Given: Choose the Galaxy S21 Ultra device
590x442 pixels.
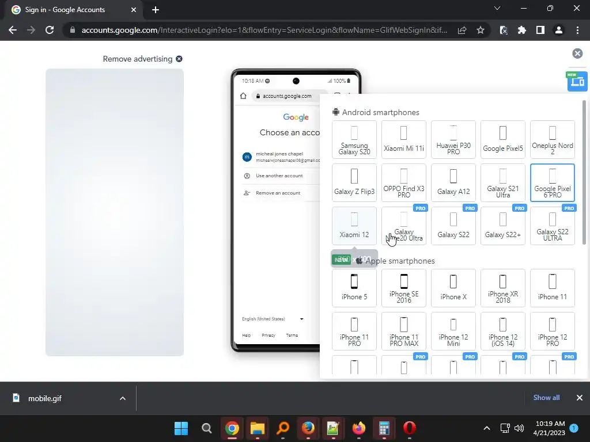Looking at the screenshot, I should point(502,182).
